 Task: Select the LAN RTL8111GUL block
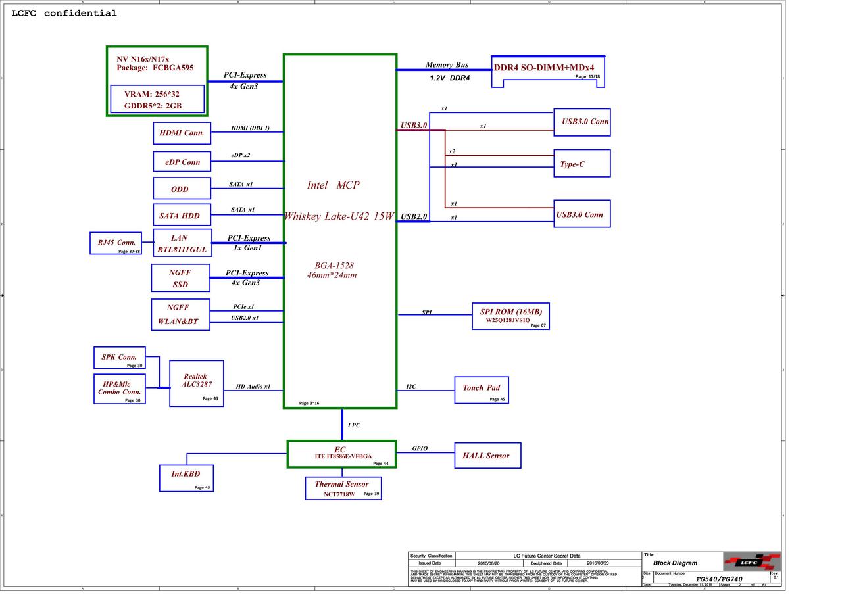click(182, 243)
